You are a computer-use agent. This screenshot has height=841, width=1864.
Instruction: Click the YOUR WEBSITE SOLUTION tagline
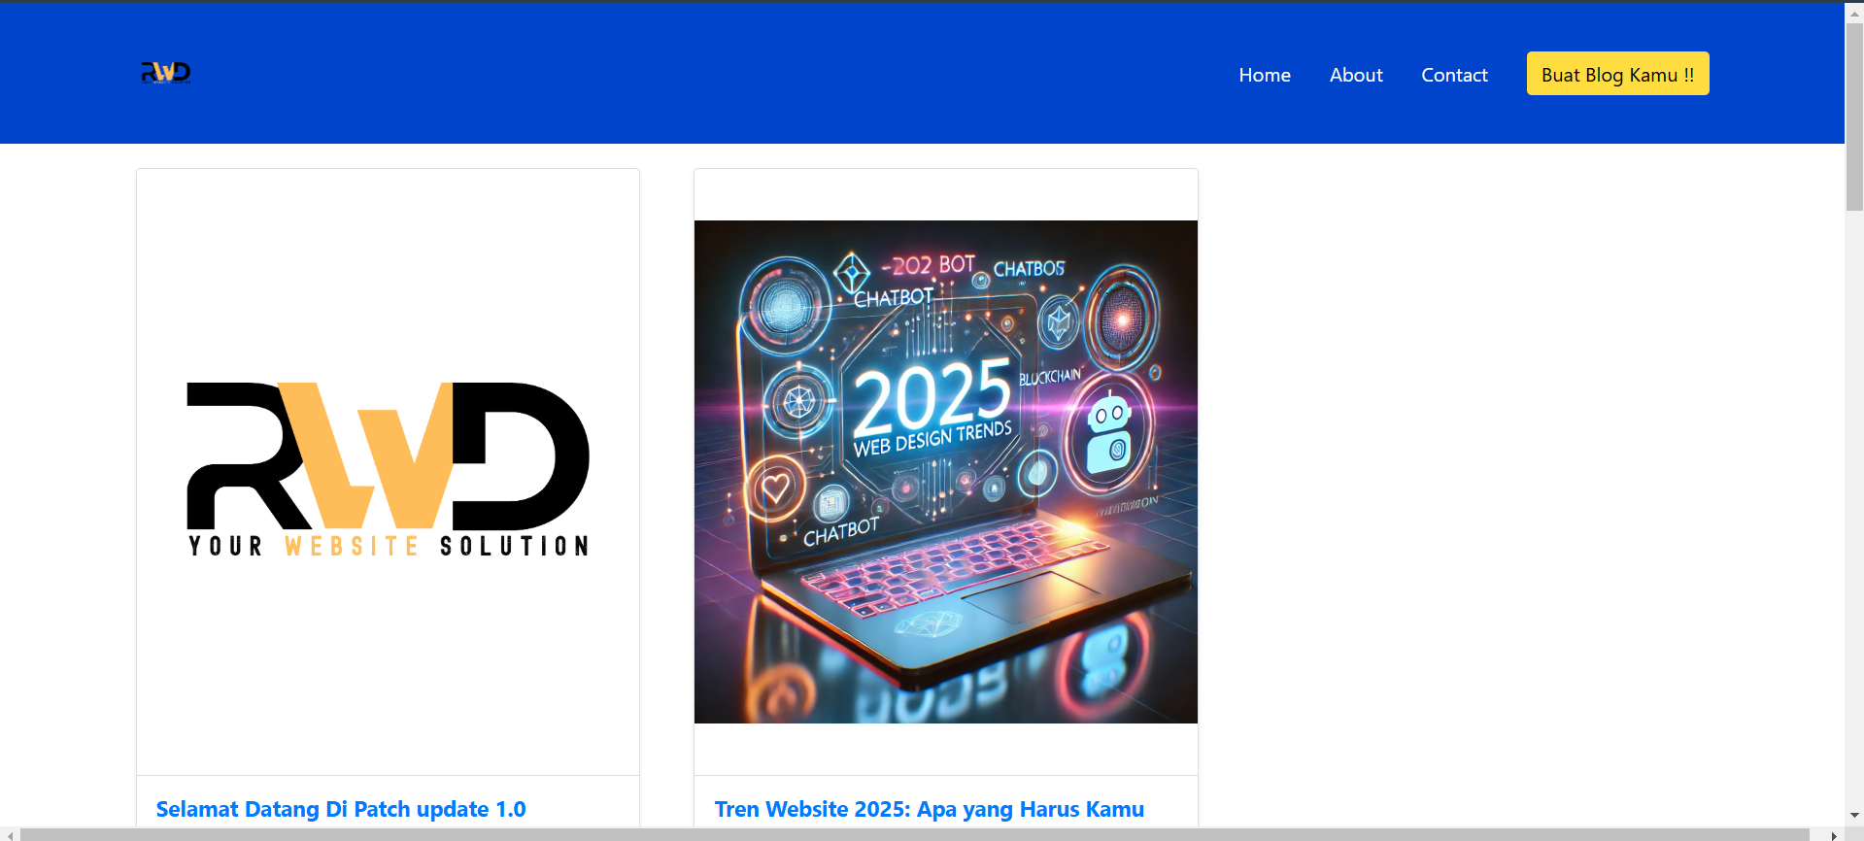[x=389, y=547]
